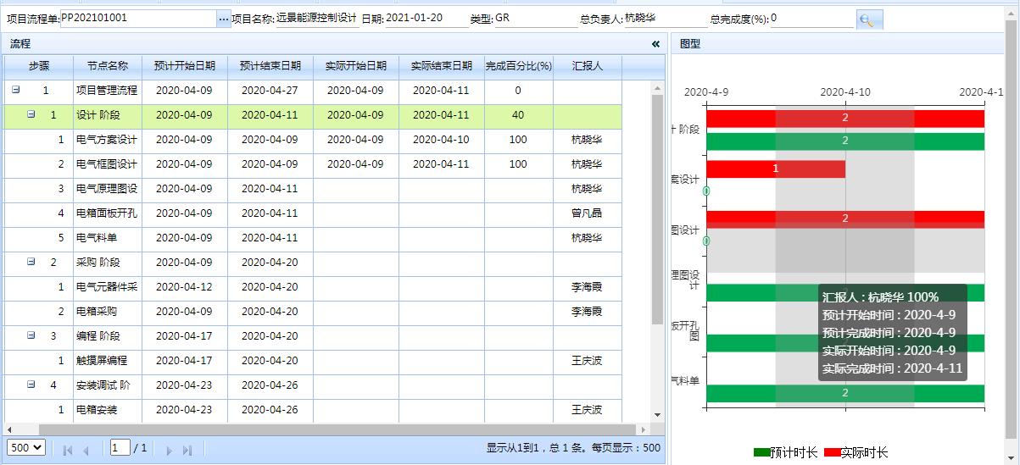The width and height of the screenshot is (1020, 465).
Task: Click the project flow sheet input PP202101001
Action: pyautogui.click(x=138, y=18)
